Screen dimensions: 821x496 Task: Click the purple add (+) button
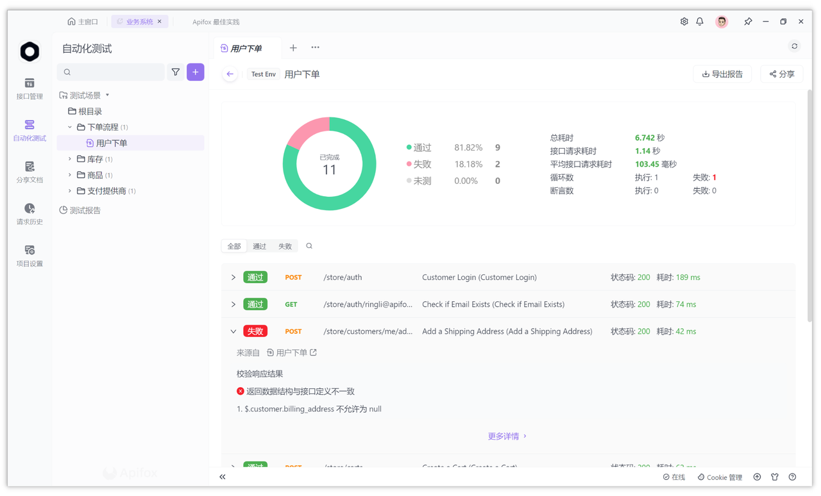click(x=196, y=72)
